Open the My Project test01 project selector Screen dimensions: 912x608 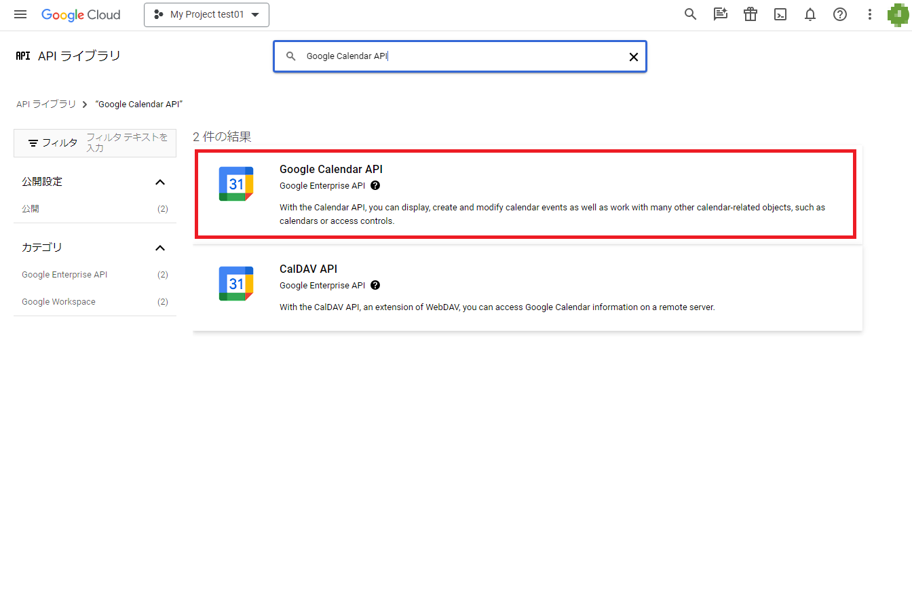pyautogui.click(x=206, y=14)
